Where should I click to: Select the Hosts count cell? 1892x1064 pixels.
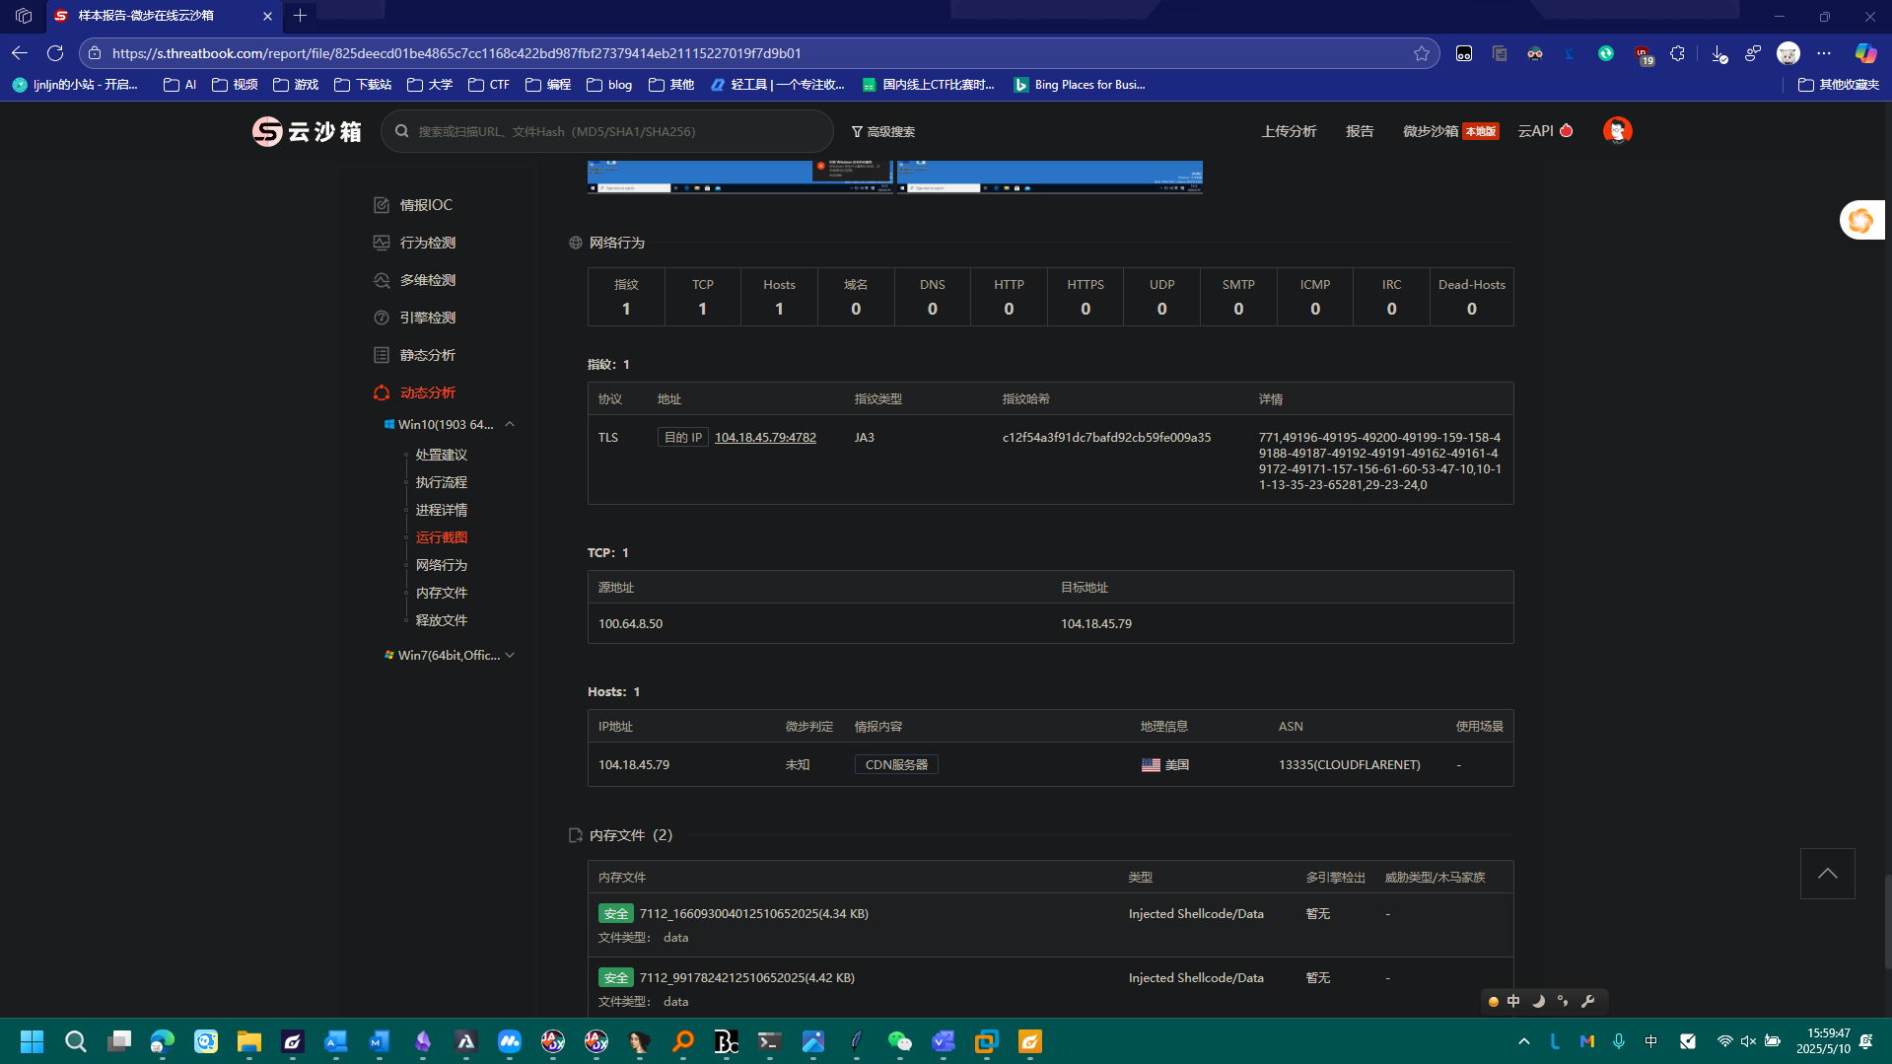pos(779,297)
